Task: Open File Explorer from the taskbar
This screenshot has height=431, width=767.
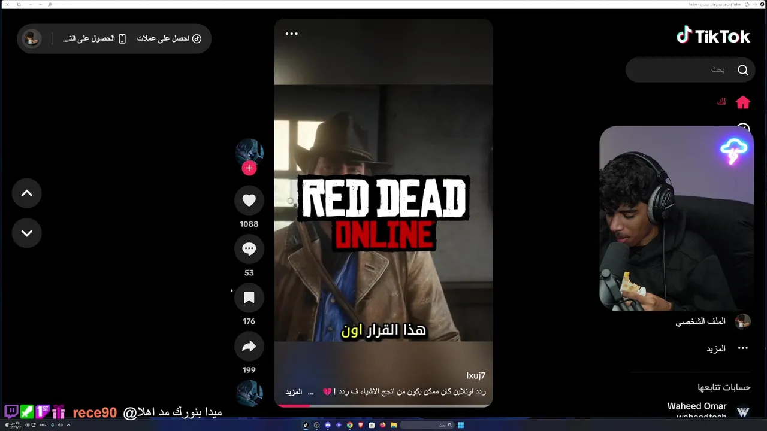Action: point(394,425)
